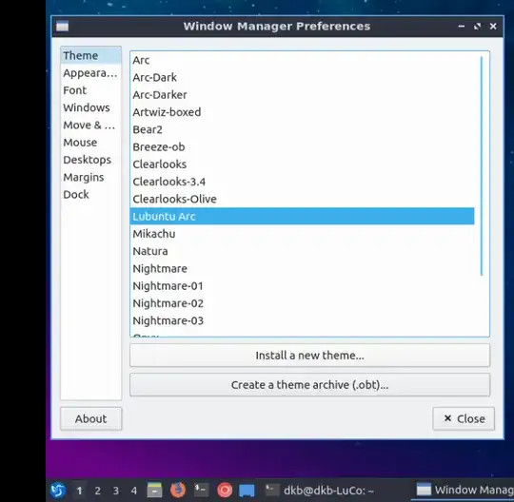Screen dimensions: 514x502
Task: Open the Move & Resize section
Action: point(90,125)
